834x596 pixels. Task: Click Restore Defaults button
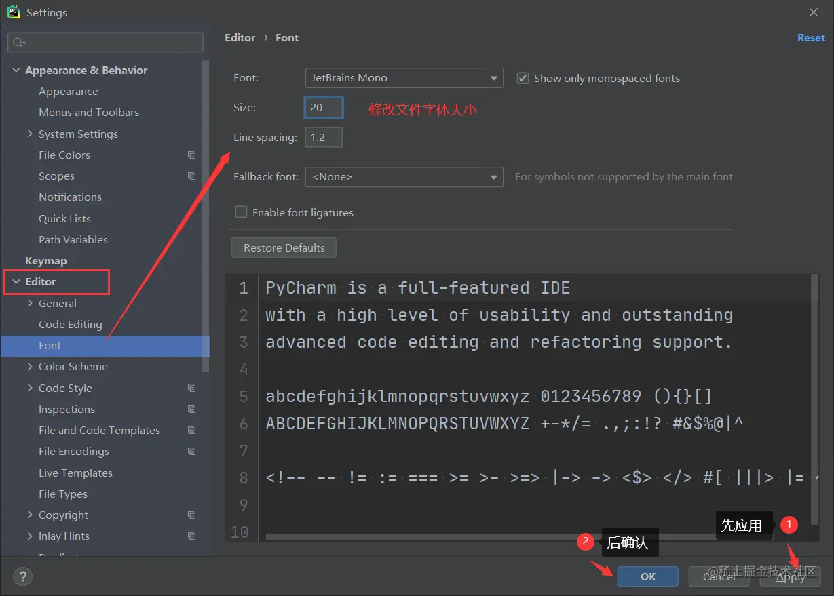284,247
